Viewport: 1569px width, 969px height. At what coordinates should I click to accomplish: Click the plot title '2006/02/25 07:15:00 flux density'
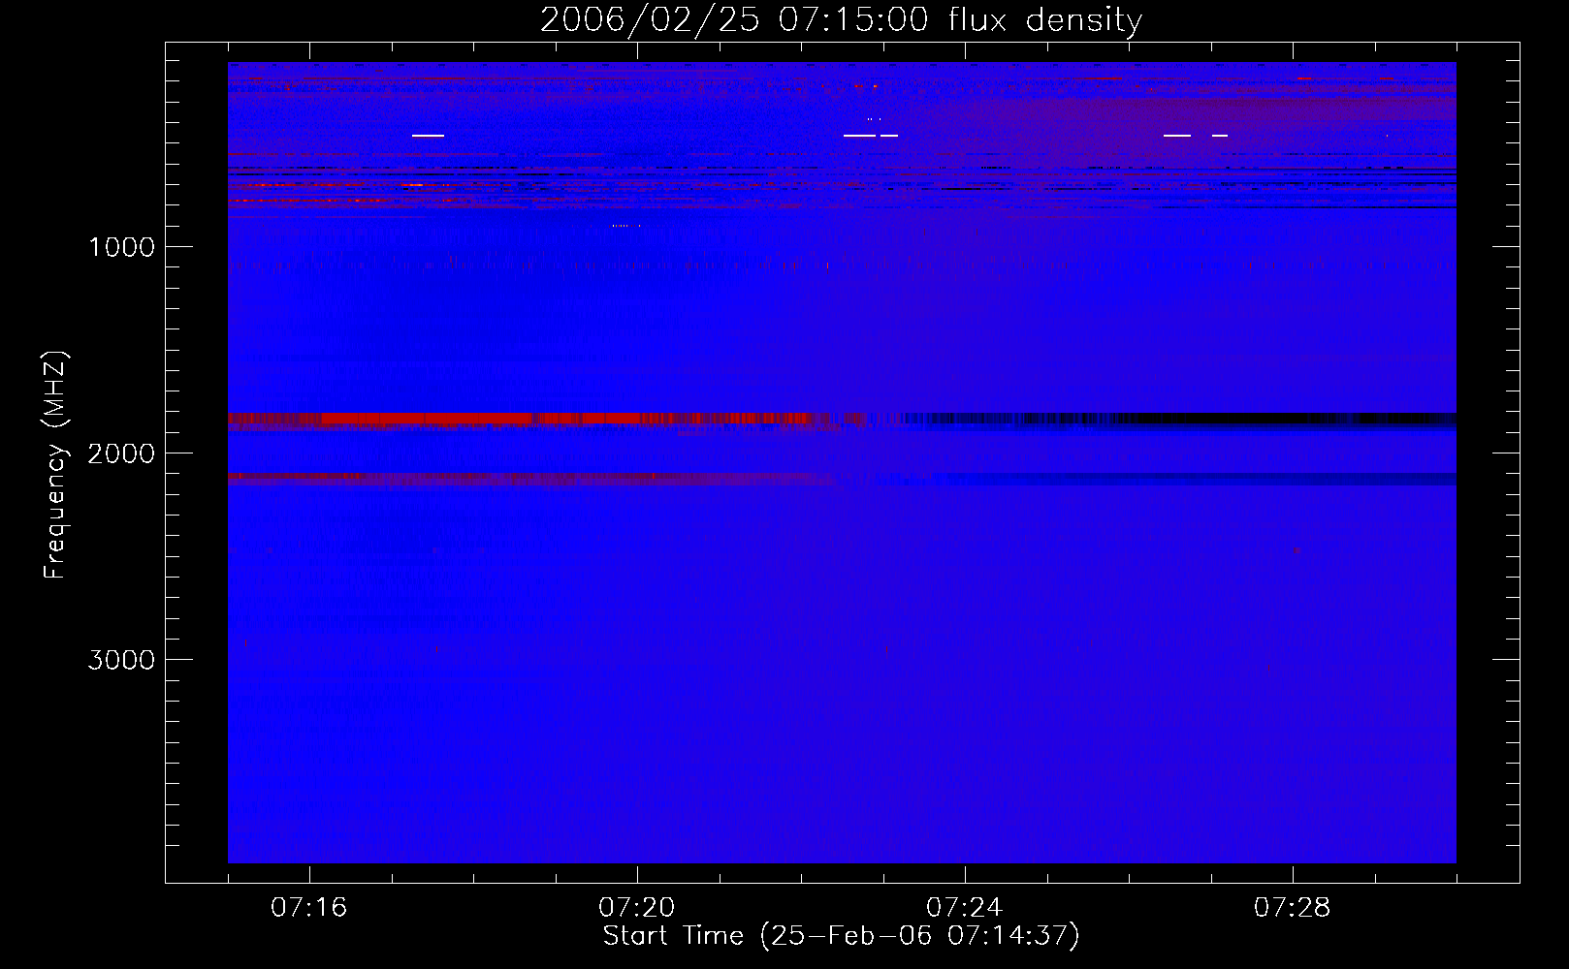(x=841, y=19)
